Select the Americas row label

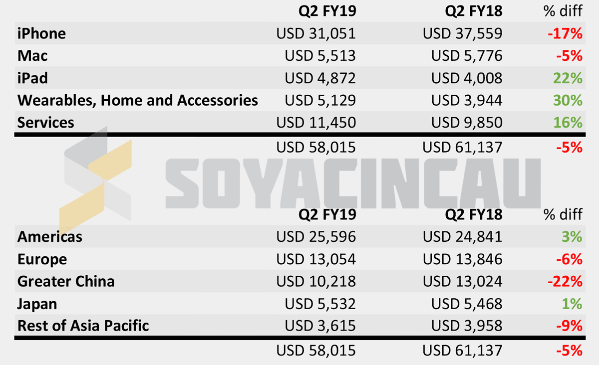pyautogui.click(x=50, y=236)
